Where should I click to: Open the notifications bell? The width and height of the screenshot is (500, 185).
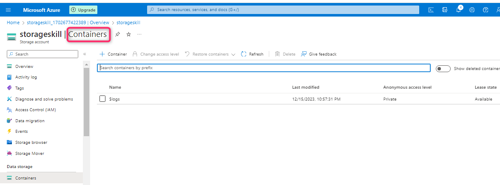tap(458, 9)
